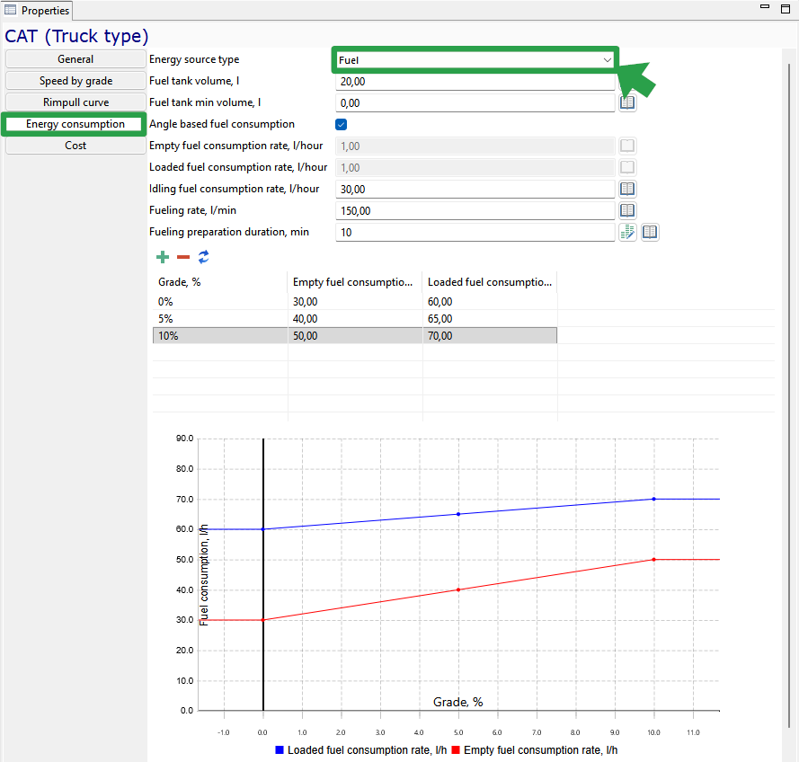Click the Fueling rate input field
The height and width of the screenshot is (762, 799).
pos(475,210)
